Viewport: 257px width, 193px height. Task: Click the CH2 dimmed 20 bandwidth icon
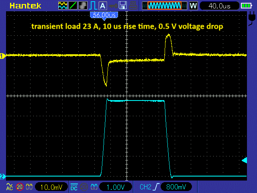click(84, 187)
